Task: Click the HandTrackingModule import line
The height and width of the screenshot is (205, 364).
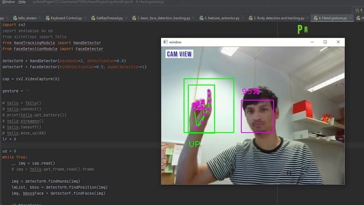Action: pos(52,43)
